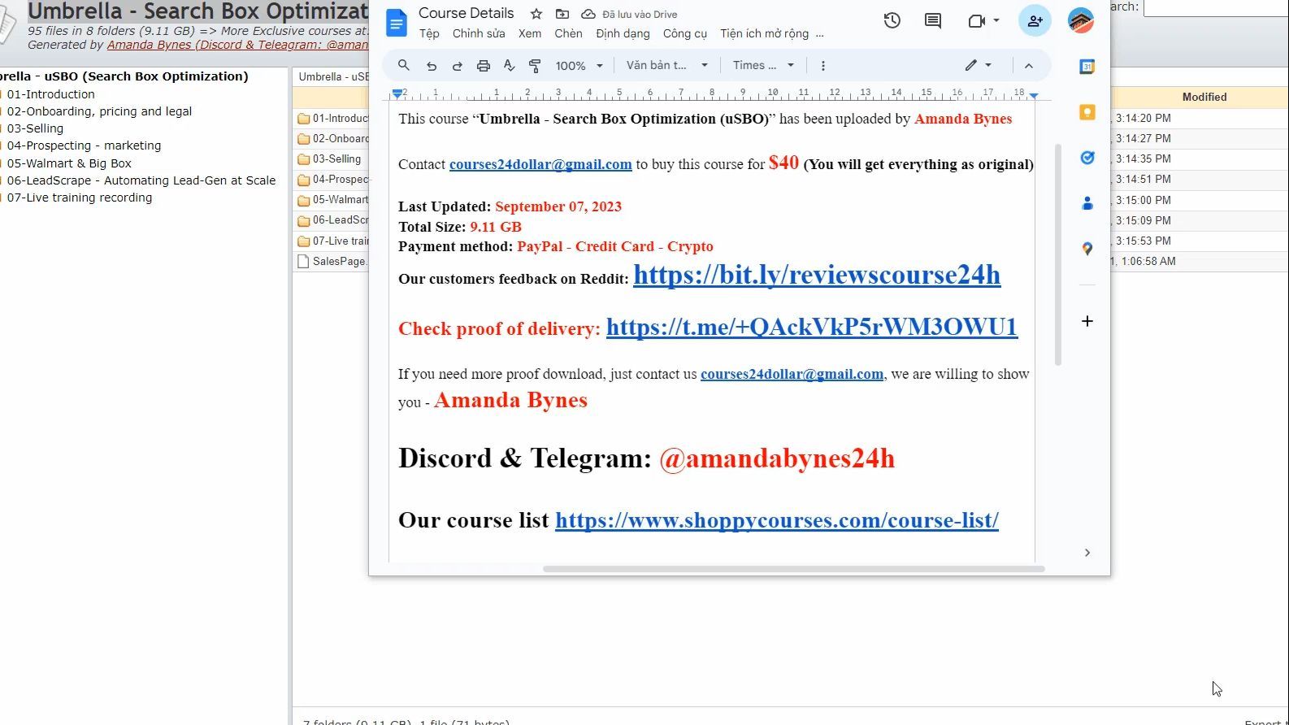Select '02-Onboarding, pricing and legal' tree item
1289x725 pixels.
99,111
